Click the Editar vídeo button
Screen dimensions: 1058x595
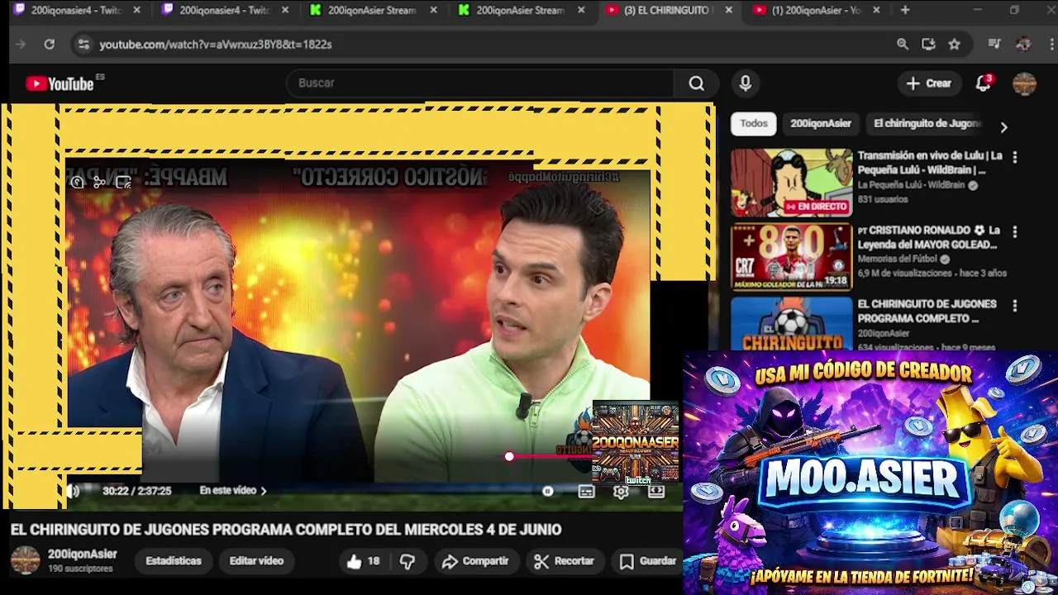click(256, 561)
